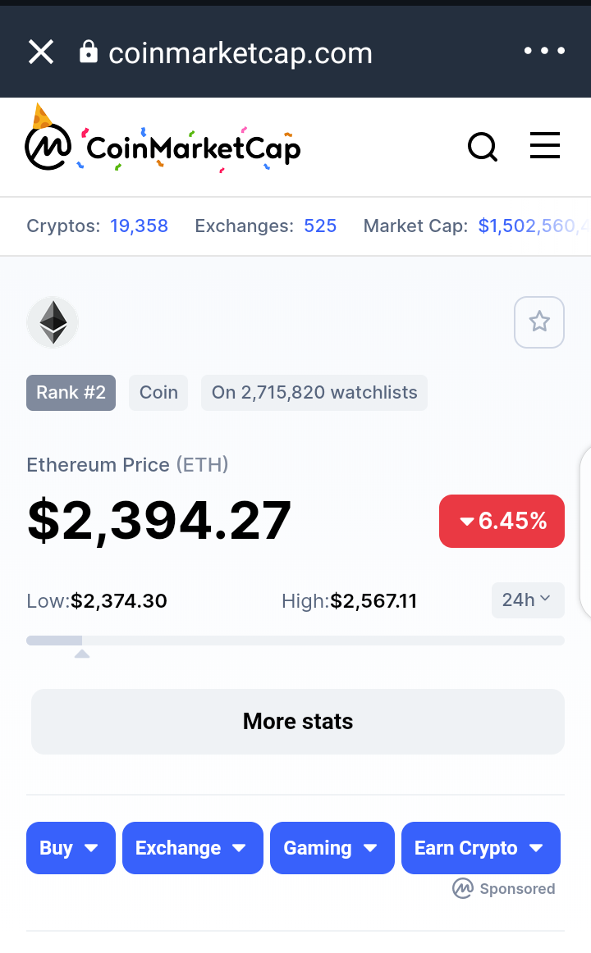Add Ethereum to watchlist with star
The width and height of the screenshot is (591, 953).
pos(539,322)
